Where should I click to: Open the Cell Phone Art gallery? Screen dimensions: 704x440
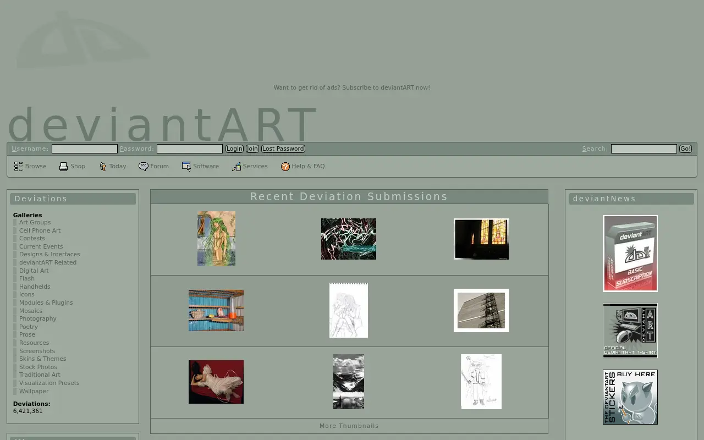click(40, 230)
